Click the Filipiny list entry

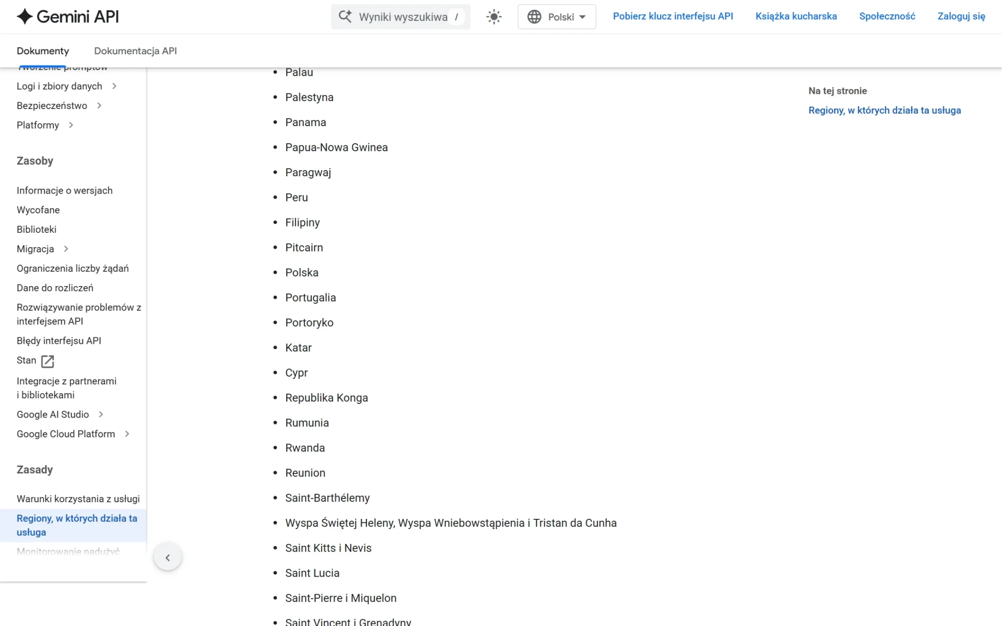pos(302,223)
